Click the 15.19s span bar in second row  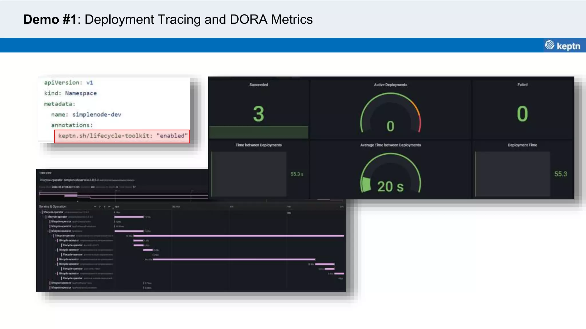[129, 217]
